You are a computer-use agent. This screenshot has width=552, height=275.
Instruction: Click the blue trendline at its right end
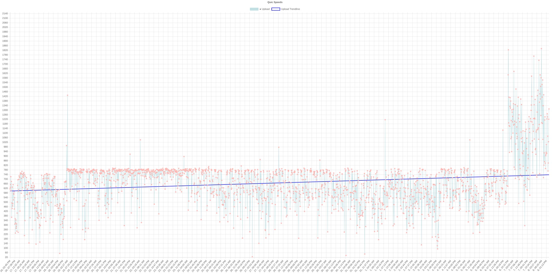(x=548, y=175)
